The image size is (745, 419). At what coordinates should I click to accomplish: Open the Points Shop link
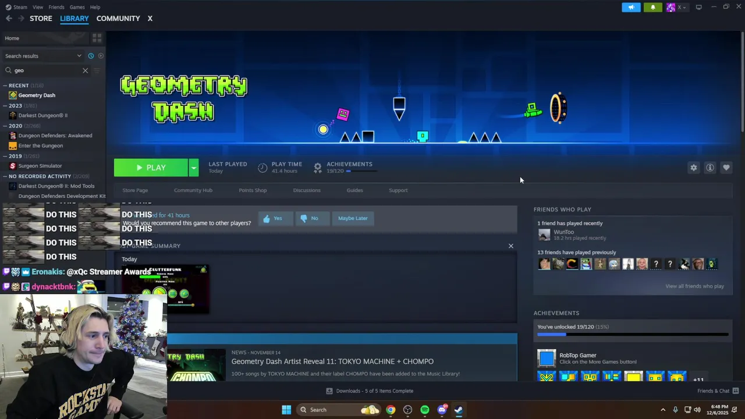(x=253, y=190)
